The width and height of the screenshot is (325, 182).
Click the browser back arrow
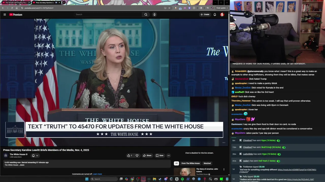pos(3,8)
